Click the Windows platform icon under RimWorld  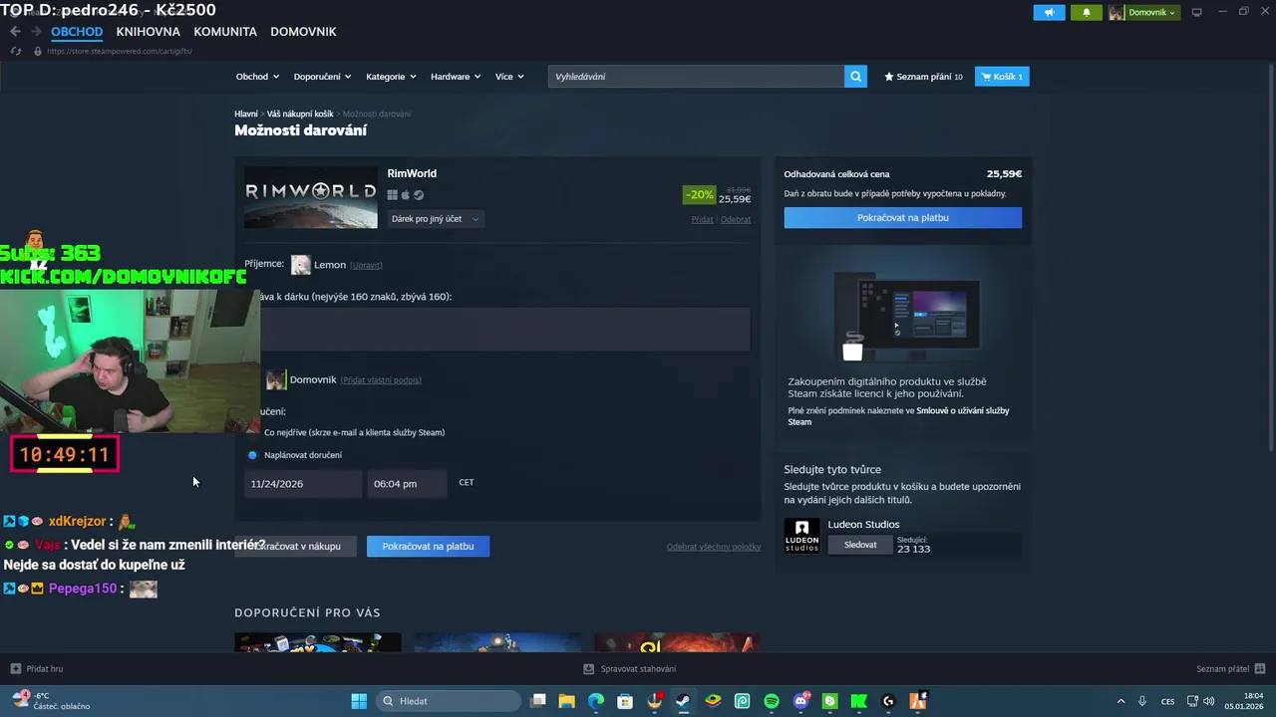coord(393,195)
